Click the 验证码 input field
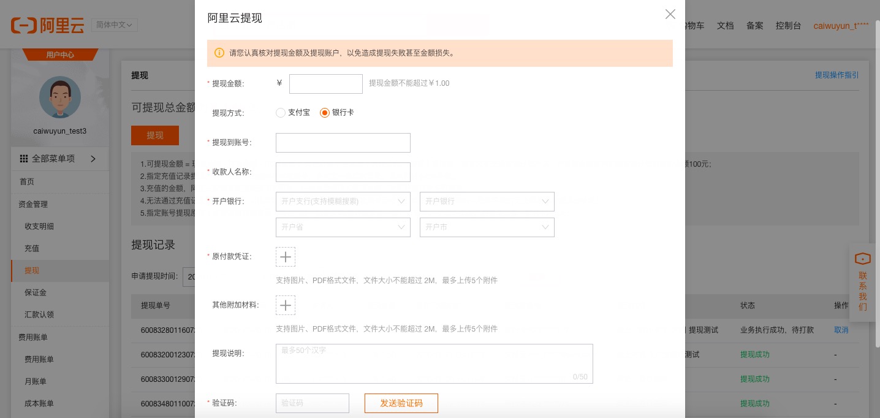Image resolution: width=880 pixels, height=418 pixels. pyautogui.click(x=313, y=403)
